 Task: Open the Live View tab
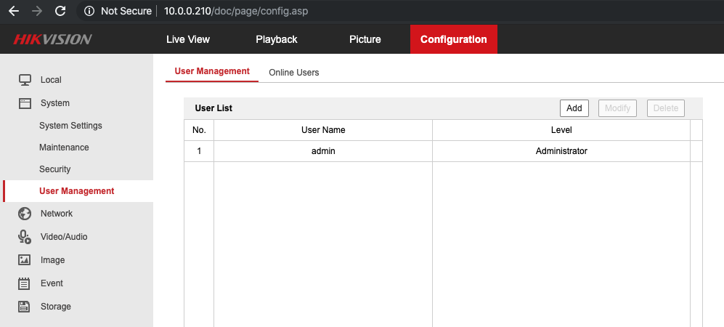click(x=187, y=39)
